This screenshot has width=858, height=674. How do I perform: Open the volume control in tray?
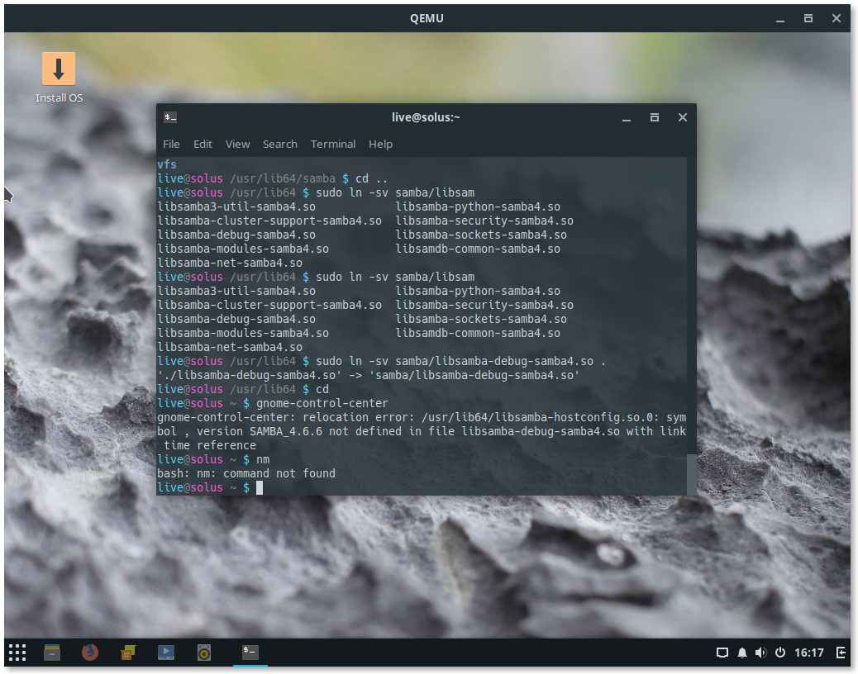pos(761,653)
